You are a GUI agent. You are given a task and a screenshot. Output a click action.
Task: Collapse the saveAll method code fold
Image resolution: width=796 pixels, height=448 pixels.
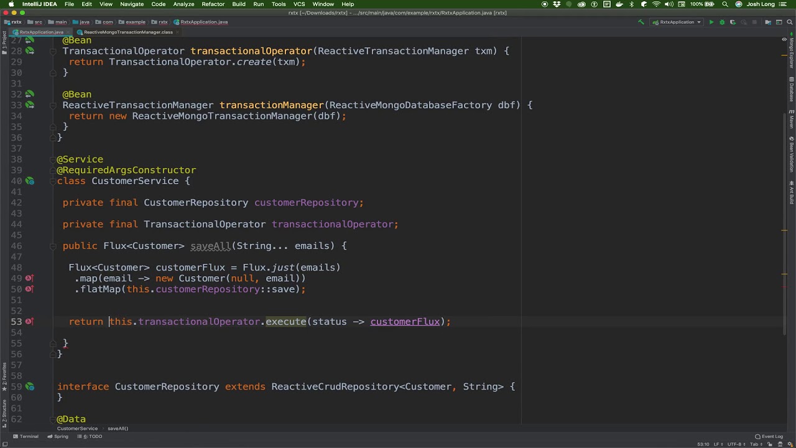[x=52, y=246]
